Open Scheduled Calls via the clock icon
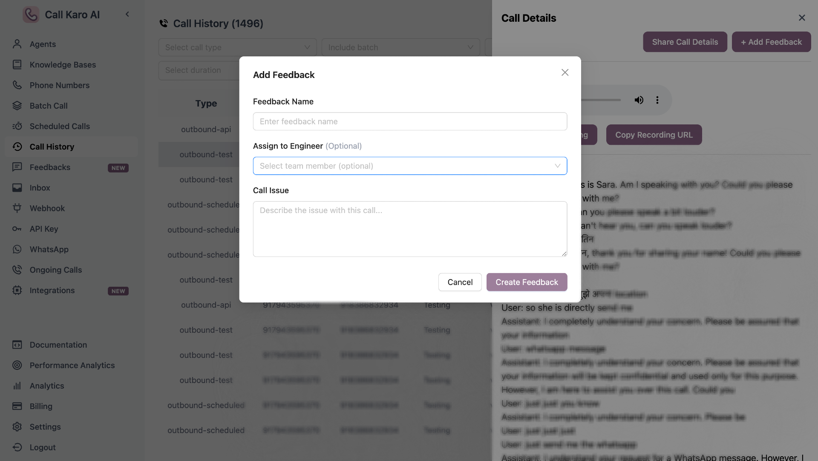The width and height of the screenshot is (818, 461). point(17,126)
